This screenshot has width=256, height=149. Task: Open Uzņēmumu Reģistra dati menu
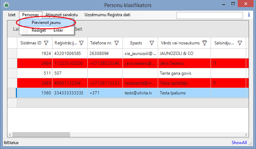(x=107, y=15)
